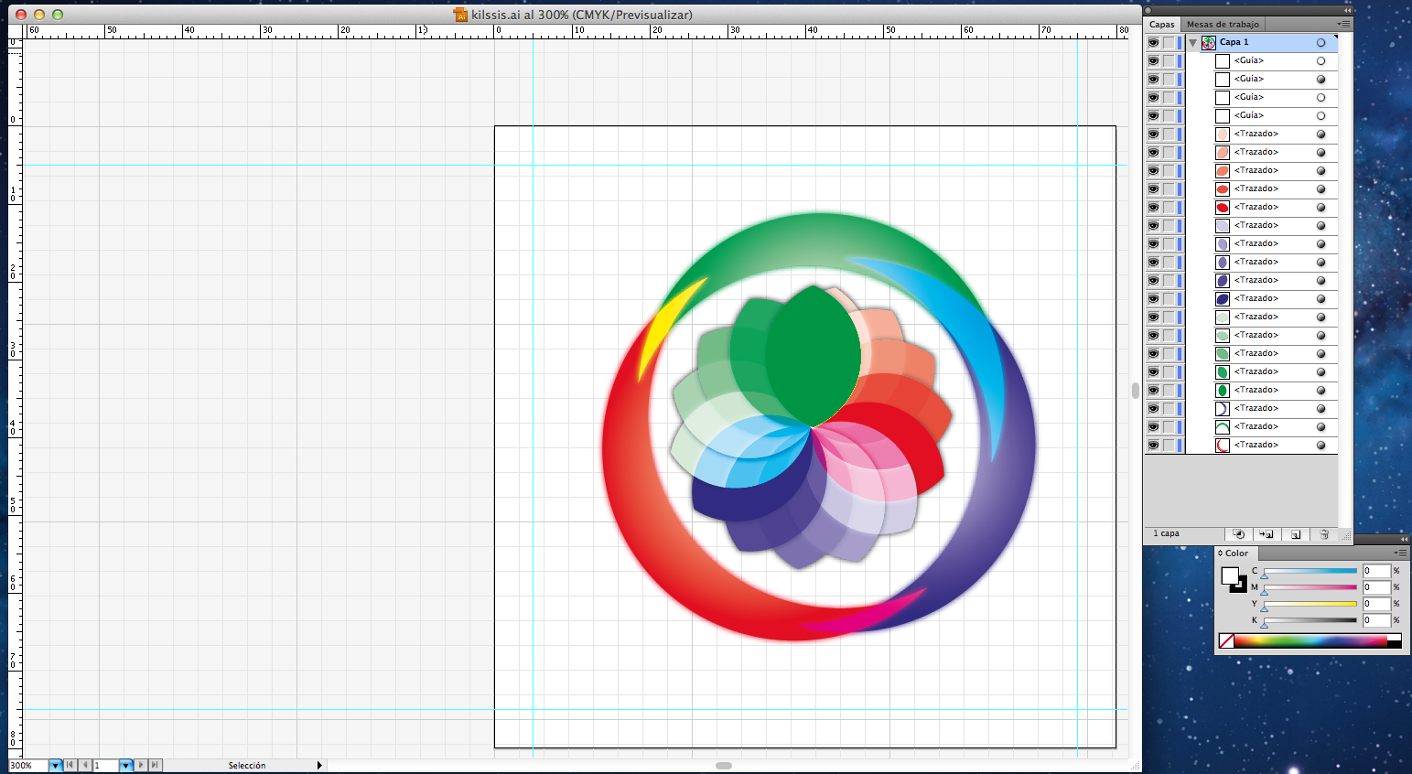Open status bar options arrow next to Selección
Image resolution: width=1412 pixels, height=774 pixels.
319,765
